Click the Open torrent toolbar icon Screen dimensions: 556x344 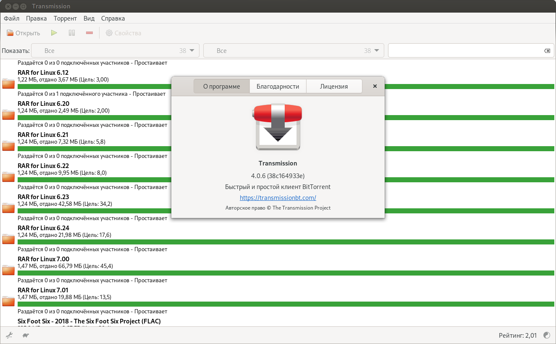24,33
